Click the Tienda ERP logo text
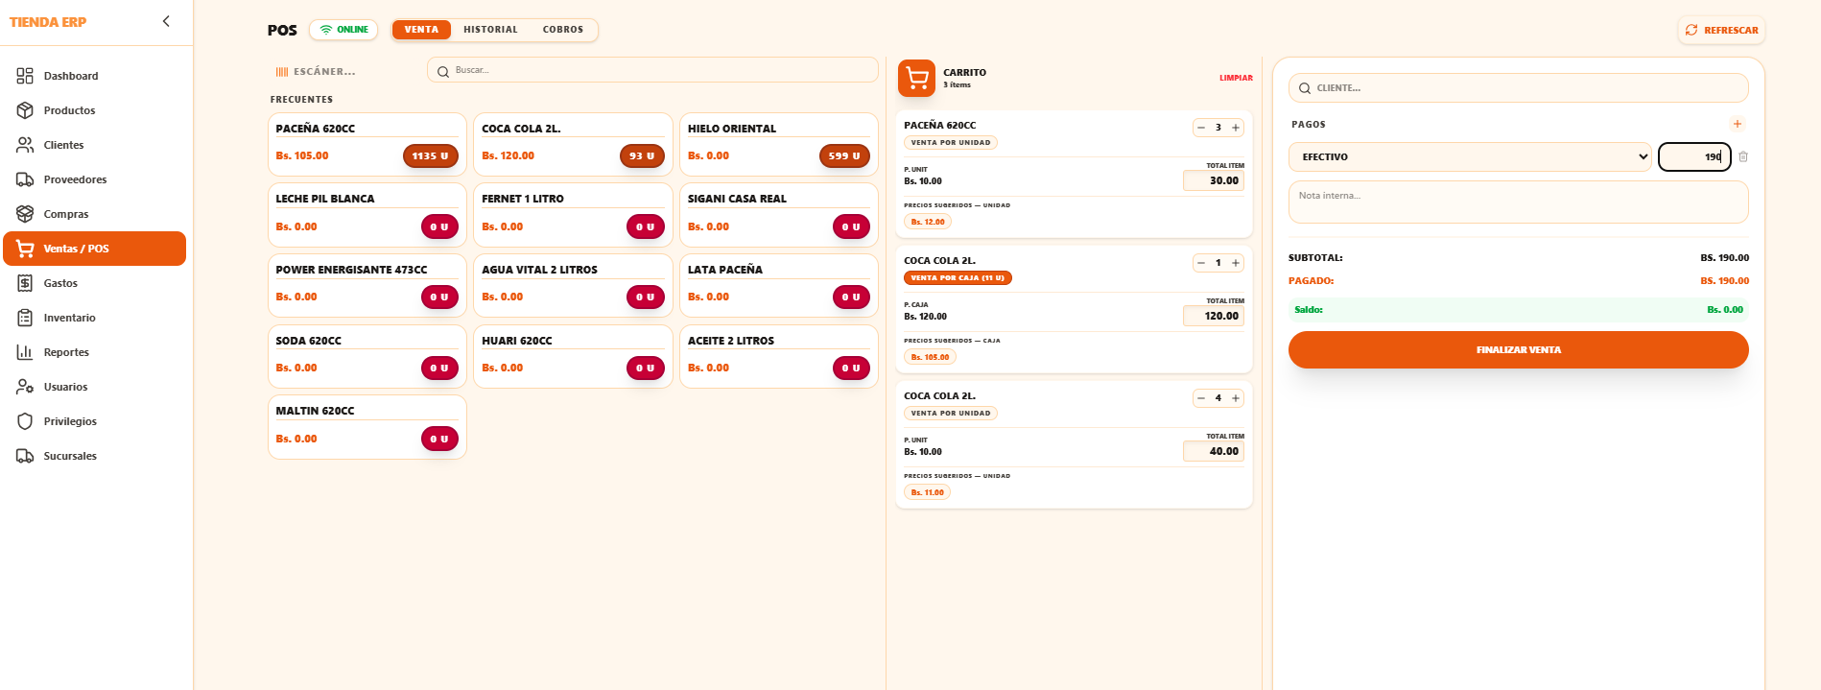 pyautogui.click(x=48, y=22)
